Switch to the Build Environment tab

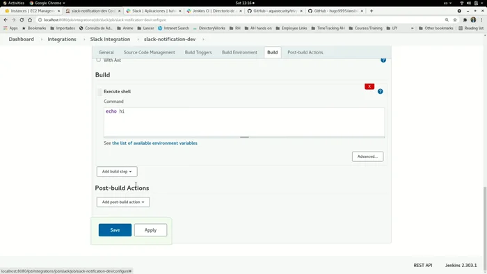coord(239,52)
